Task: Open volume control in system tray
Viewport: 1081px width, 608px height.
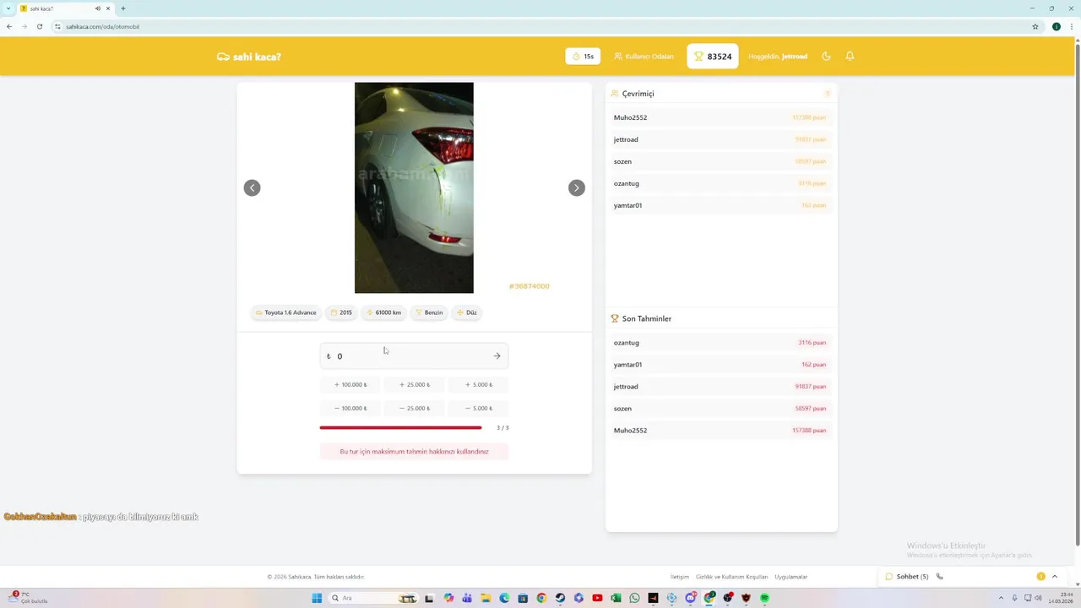Action: [x=1038, y=598]
